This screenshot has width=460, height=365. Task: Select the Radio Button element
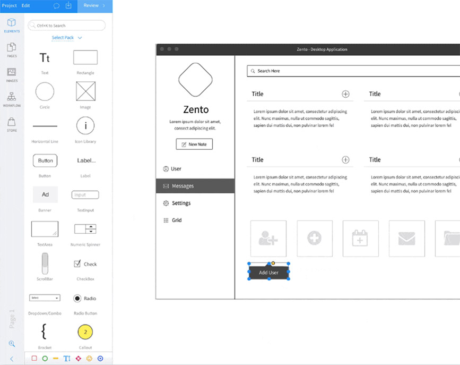(85, 298)
